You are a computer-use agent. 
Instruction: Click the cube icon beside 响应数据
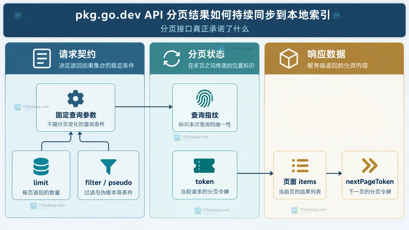tap(288, 58)
